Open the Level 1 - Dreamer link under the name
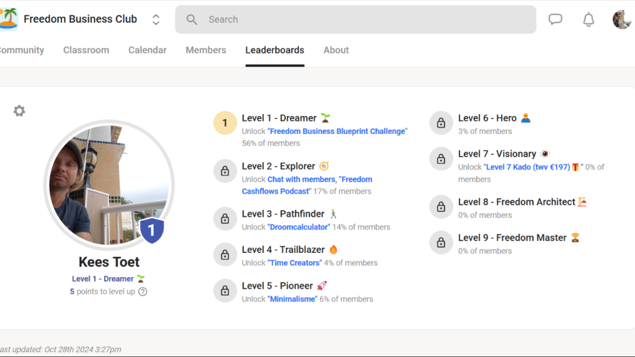This screenshot has width=635, height=357. pyautogui.click(x=108, y=279)
